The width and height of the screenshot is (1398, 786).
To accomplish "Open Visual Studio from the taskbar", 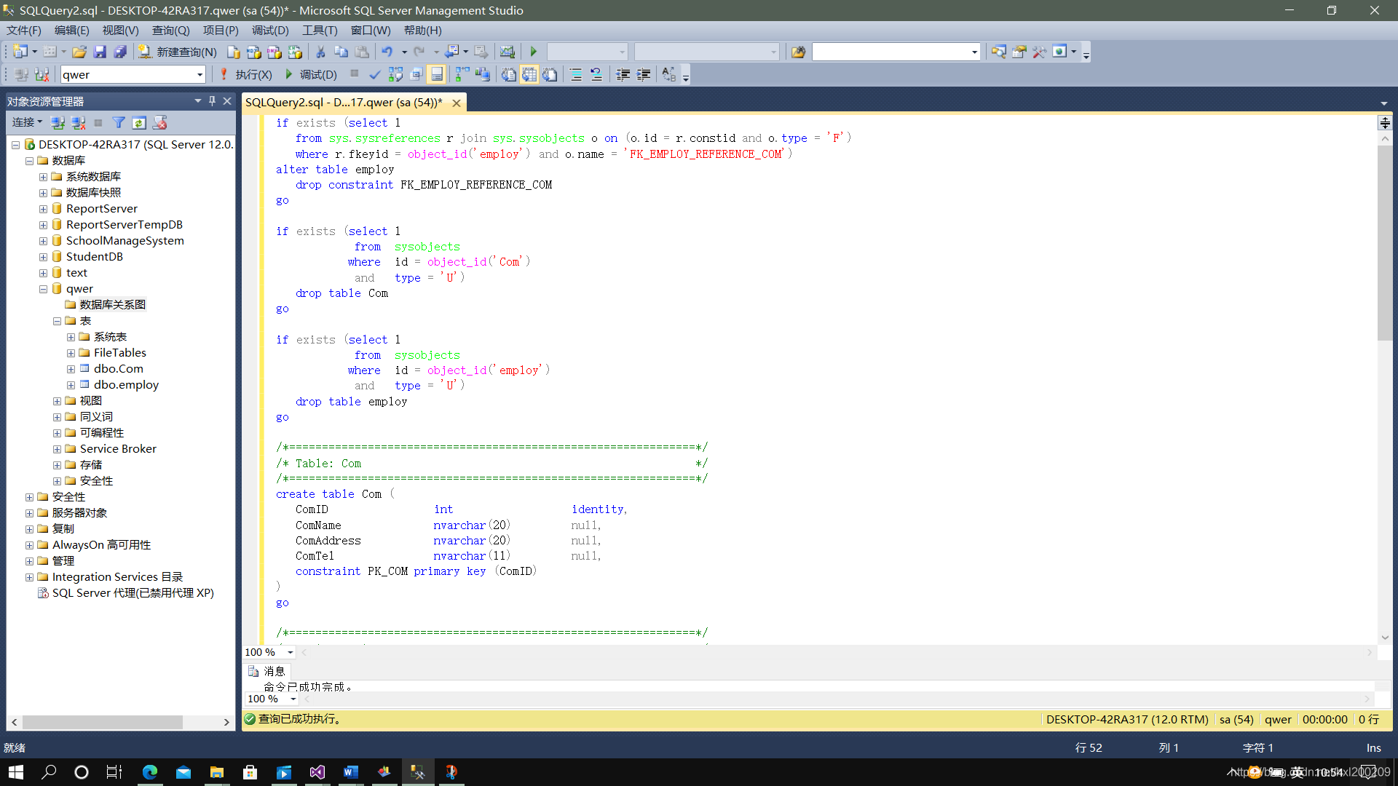I will click(x=317, y=772).
